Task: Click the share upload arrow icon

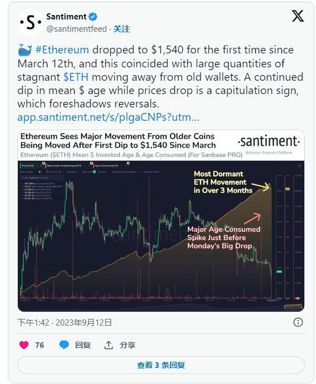Action: point(109,345)
